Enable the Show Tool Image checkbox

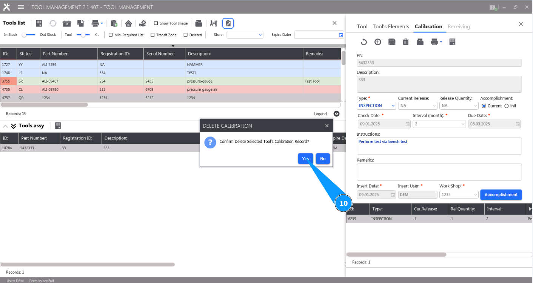tap(156, 23)
